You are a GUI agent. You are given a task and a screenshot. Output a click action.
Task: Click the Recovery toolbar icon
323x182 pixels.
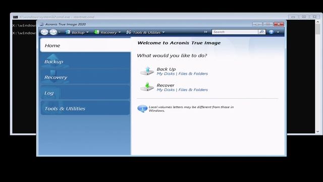tap(96, 32)
